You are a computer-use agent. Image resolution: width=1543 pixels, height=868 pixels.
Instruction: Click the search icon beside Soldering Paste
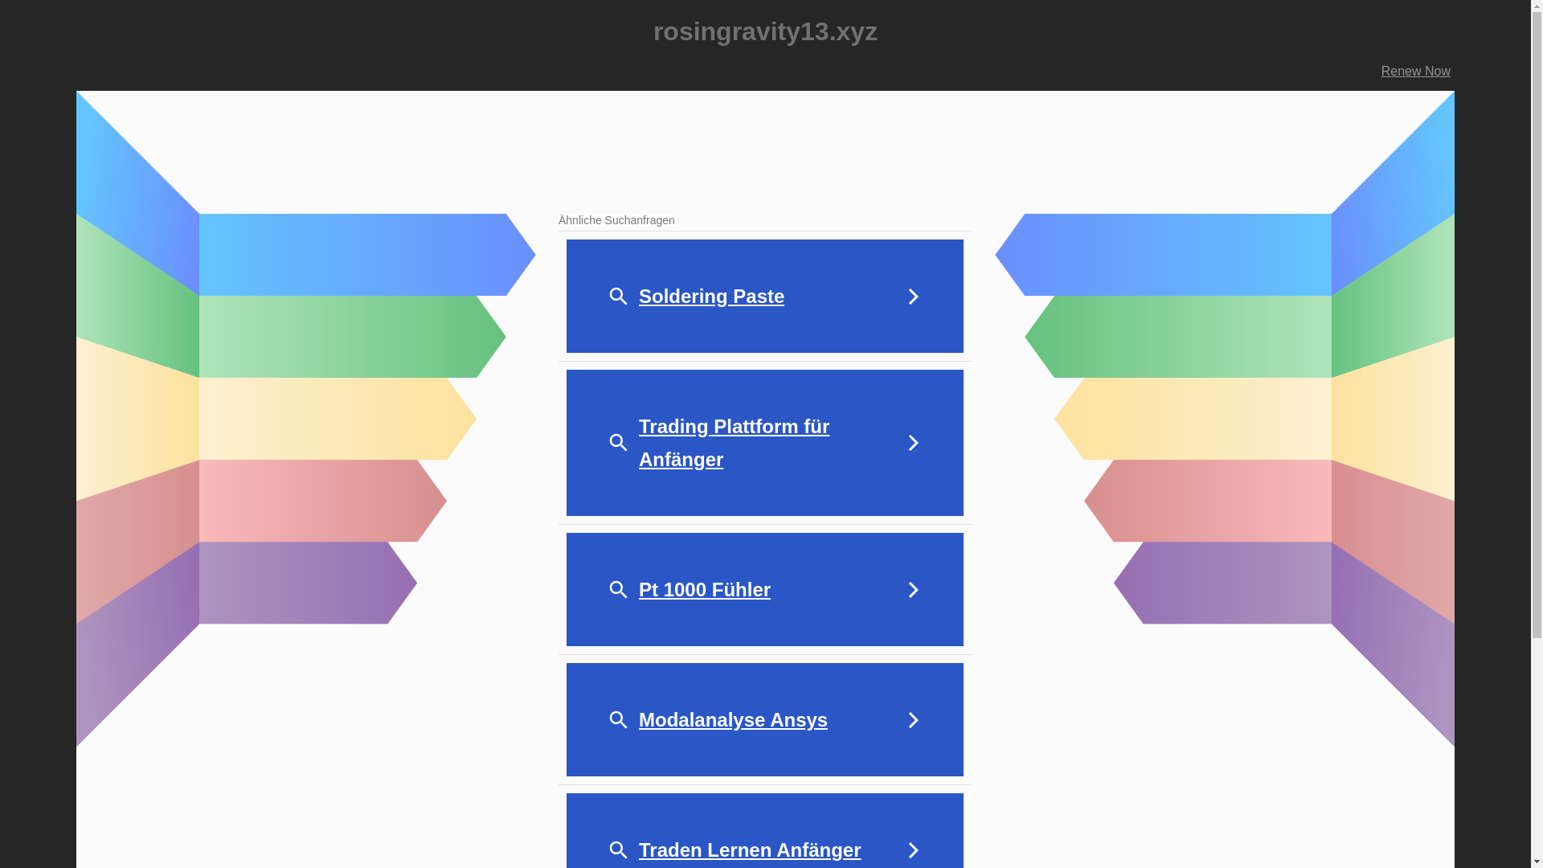pos(618,297)
